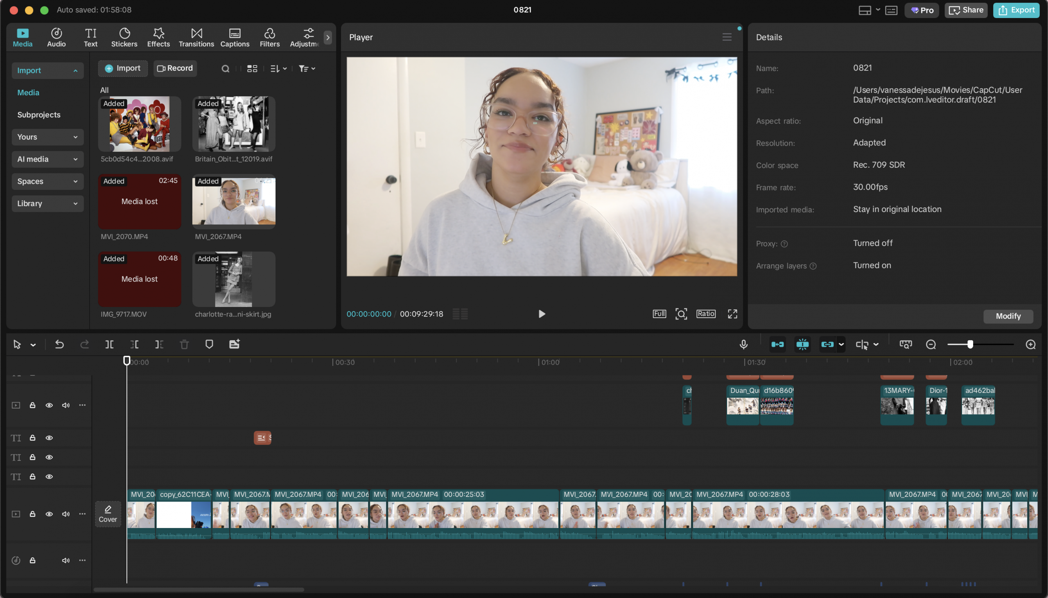The image size is (1048, 598).
Task: Mute the audio track speaker icon
Action: coord(66,560)
